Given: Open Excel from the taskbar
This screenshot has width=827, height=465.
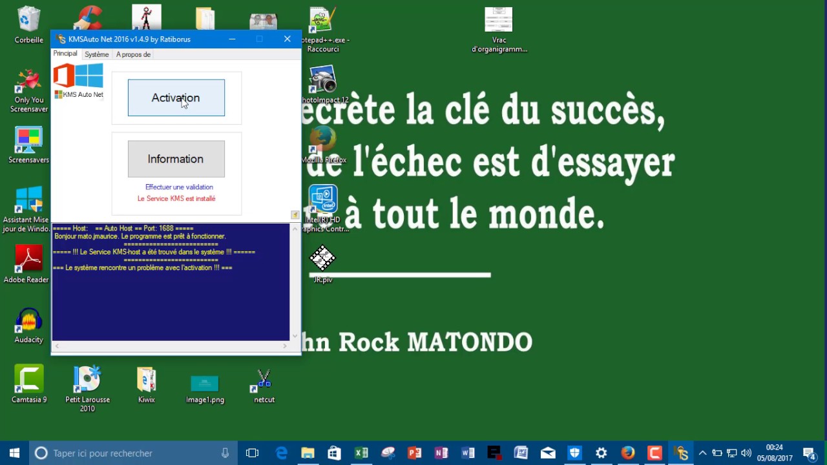Looking at the screenshot, I should click(x=361, y=453).
